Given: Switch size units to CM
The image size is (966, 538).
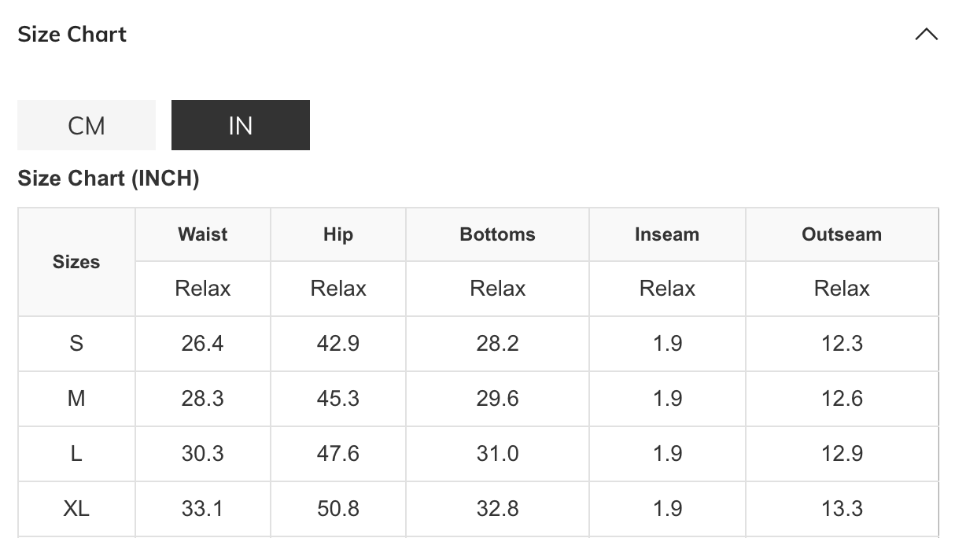Looking at the screenshot, I should click(x=87, y=125).
